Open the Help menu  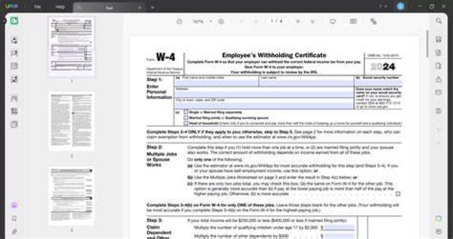click(x=60, y=7)
